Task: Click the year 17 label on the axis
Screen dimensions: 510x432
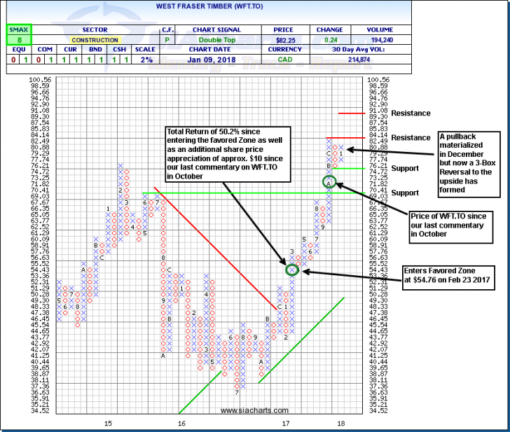Action: pos(286,424)
